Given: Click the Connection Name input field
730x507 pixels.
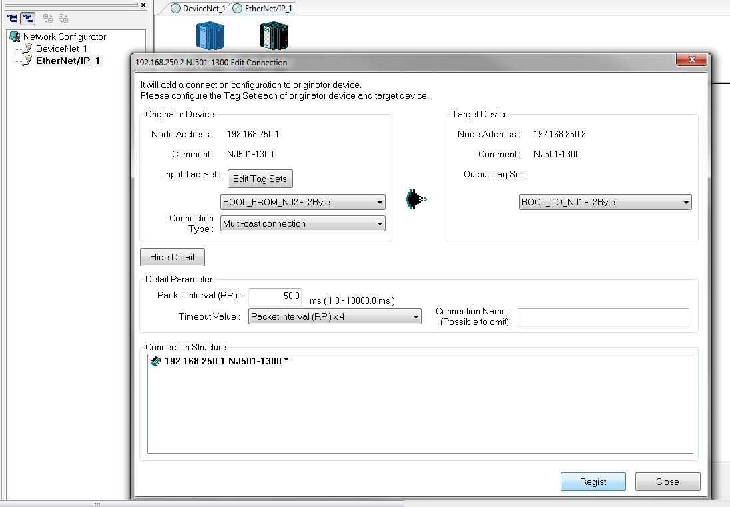Looking at the screenshot, I should 603,318.
